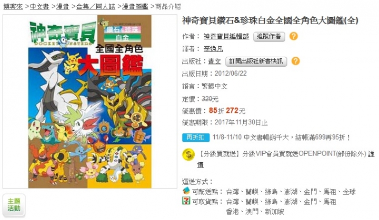Click 訂閱出版社新書快訊 button
379x220 pixels.
[256, 61]
